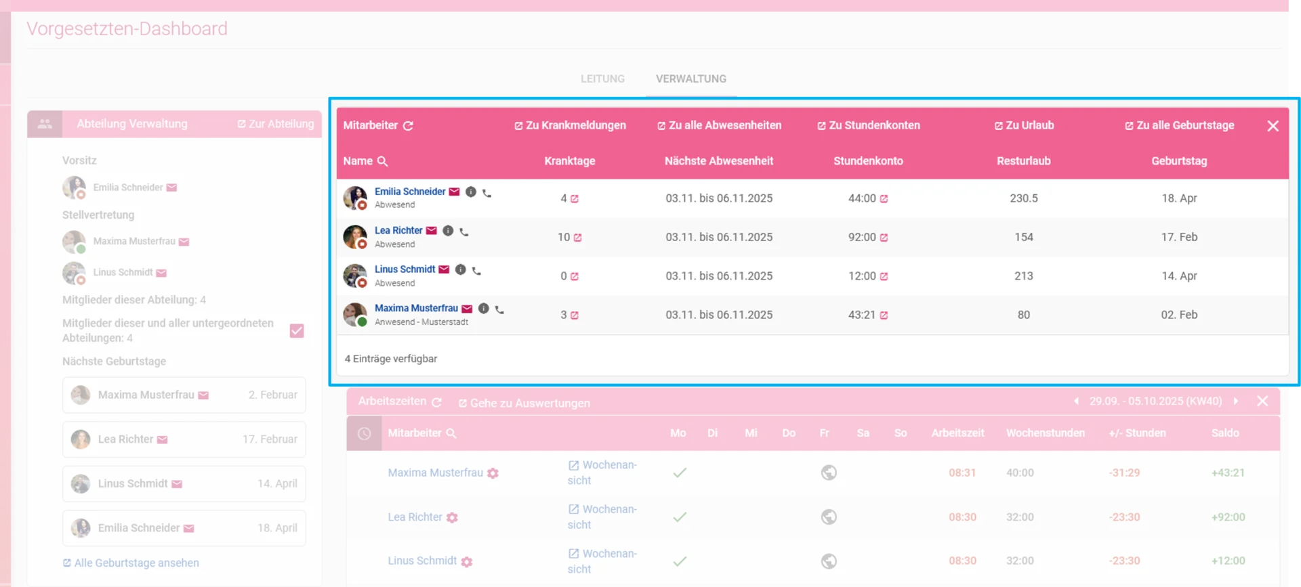Screen dimensions: 1301x587
Task: Click the globe icon in Lea Richter row
Action: click(829, 517)
